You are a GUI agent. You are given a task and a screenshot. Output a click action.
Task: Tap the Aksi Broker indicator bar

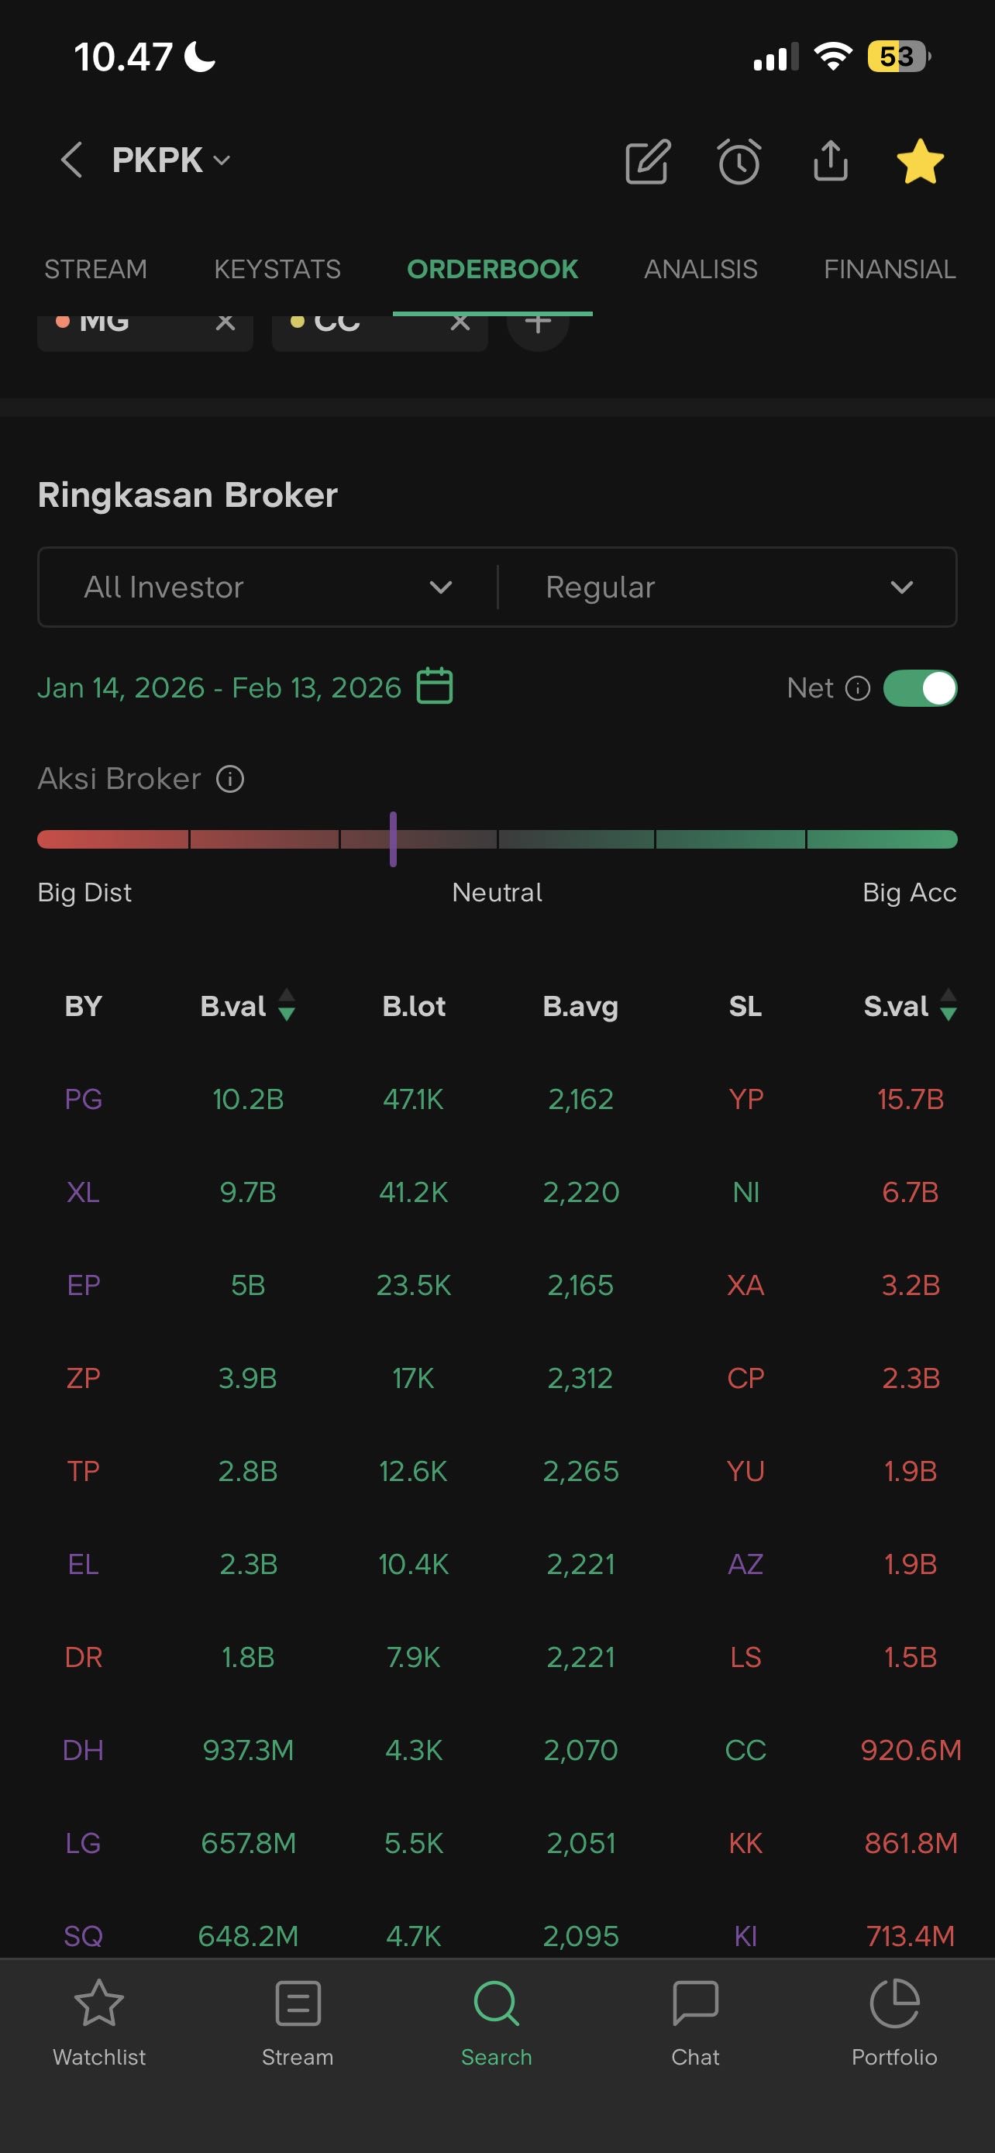coord(497,839)
